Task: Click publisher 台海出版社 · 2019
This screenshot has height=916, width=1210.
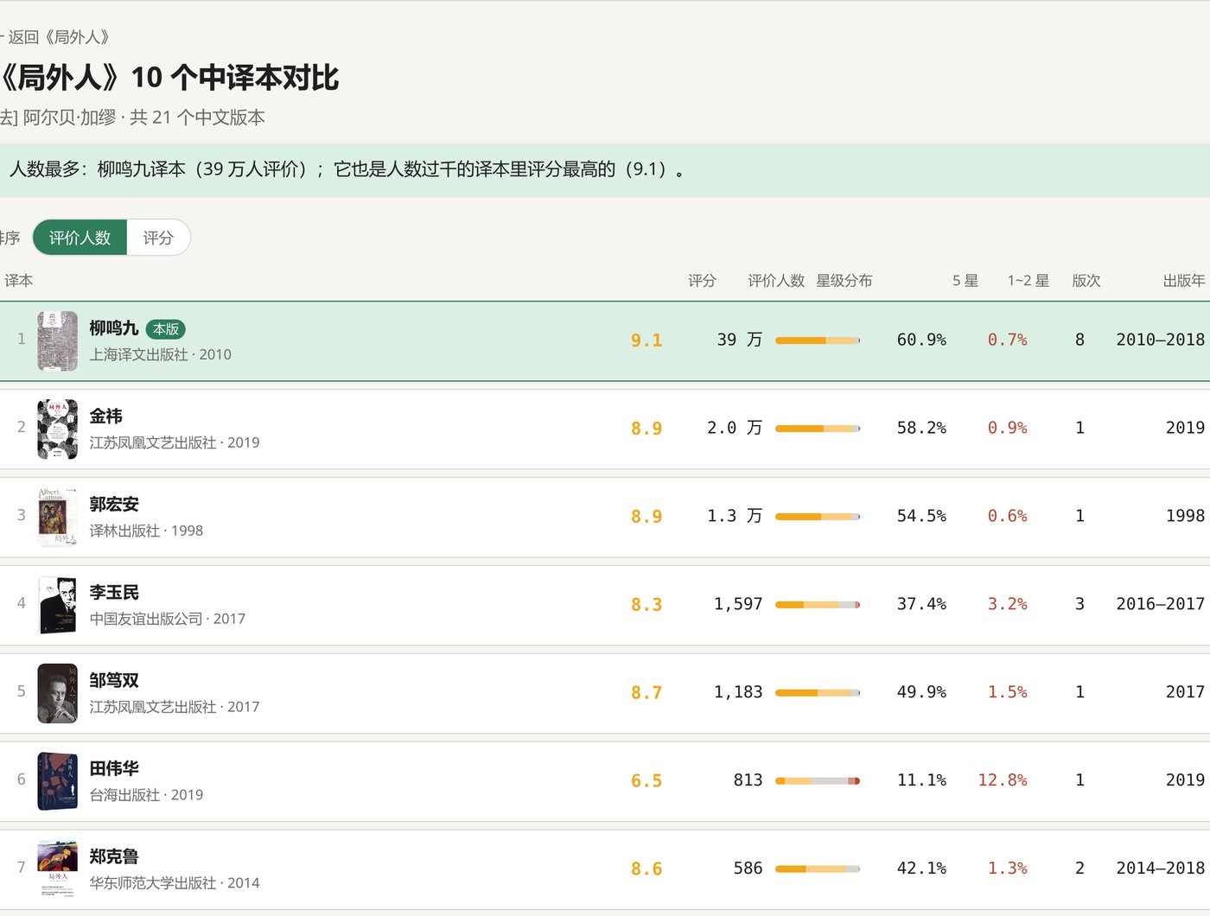Action: coord(146,796)
